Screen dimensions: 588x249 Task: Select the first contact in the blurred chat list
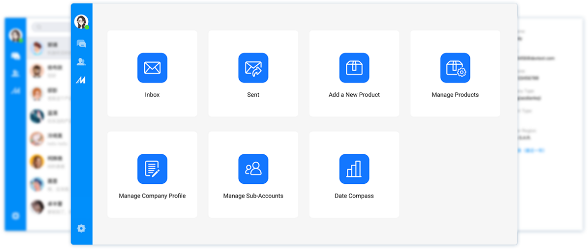[x=49, y=48]
